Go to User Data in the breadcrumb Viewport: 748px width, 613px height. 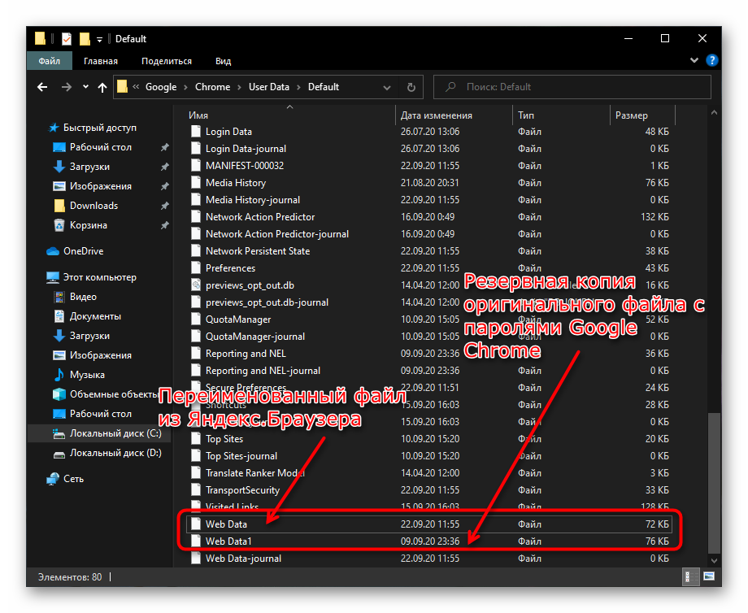click(x=268, y=87)
